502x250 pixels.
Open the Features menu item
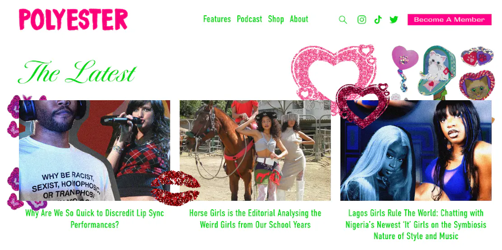pyautogui.click(x=217, y=19)
